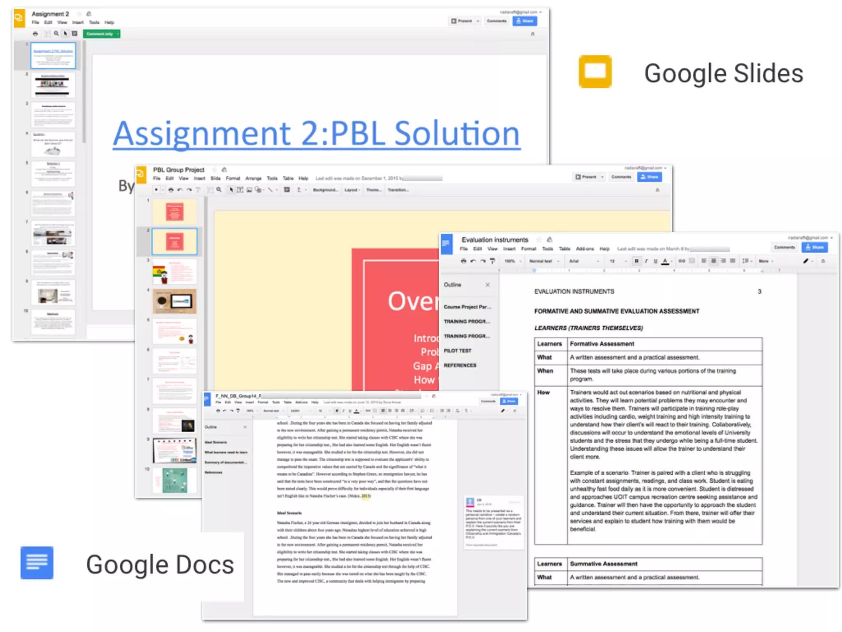Click print icon in PBL Group Project toolbar
842x632 pixels.
171,190
